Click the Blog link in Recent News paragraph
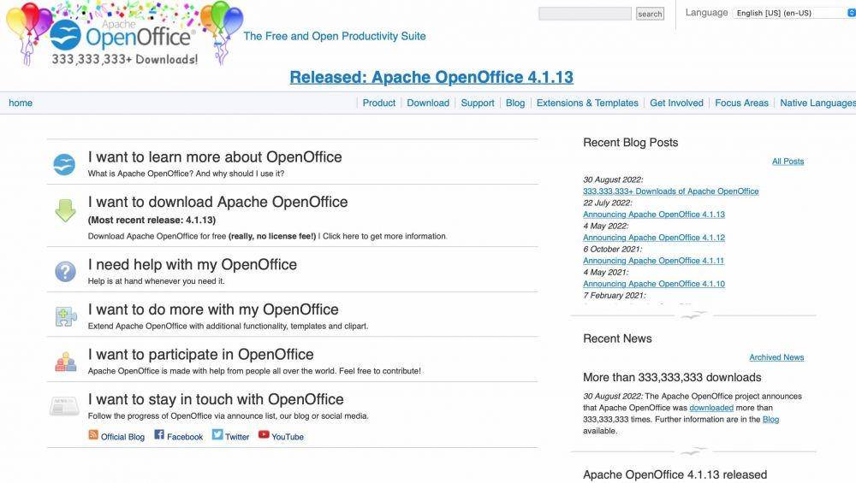Image resolution: width=856 pixels, height=483 pixels. [x=771, y=419]
